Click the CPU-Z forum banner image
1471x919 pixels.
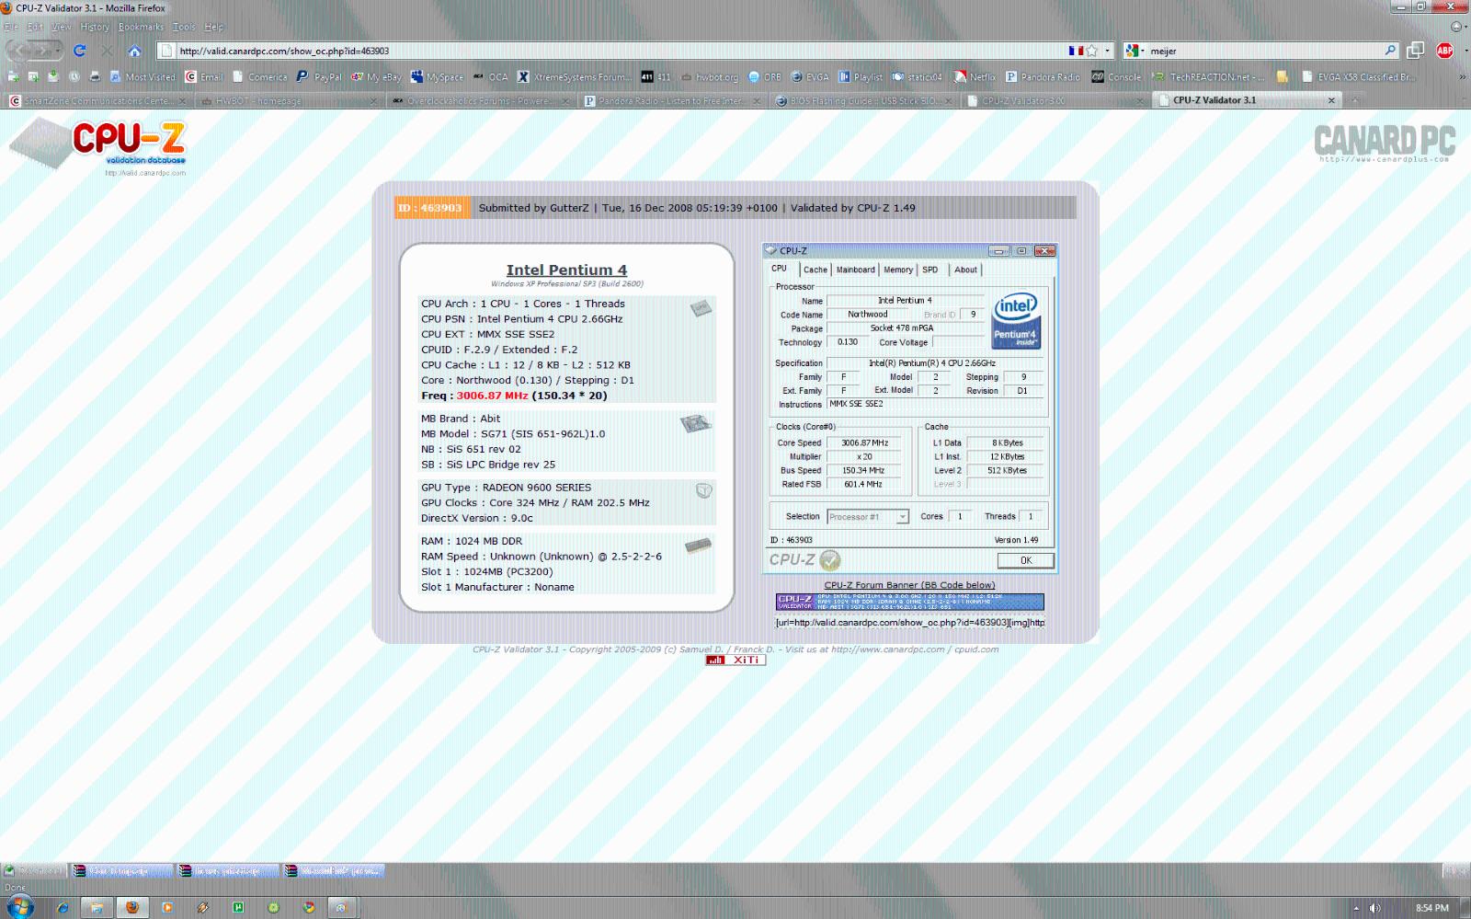[910, 603]
